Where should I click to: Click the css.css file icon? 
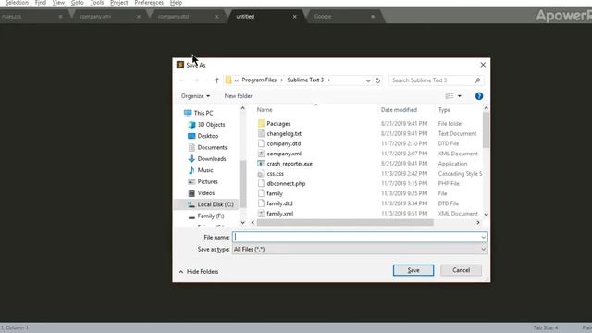[x=261, y=174]
